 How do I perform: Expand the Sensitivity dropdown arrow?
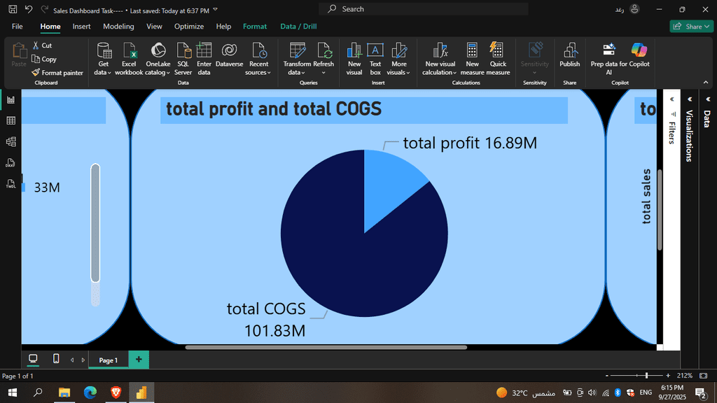click(534, 73)
